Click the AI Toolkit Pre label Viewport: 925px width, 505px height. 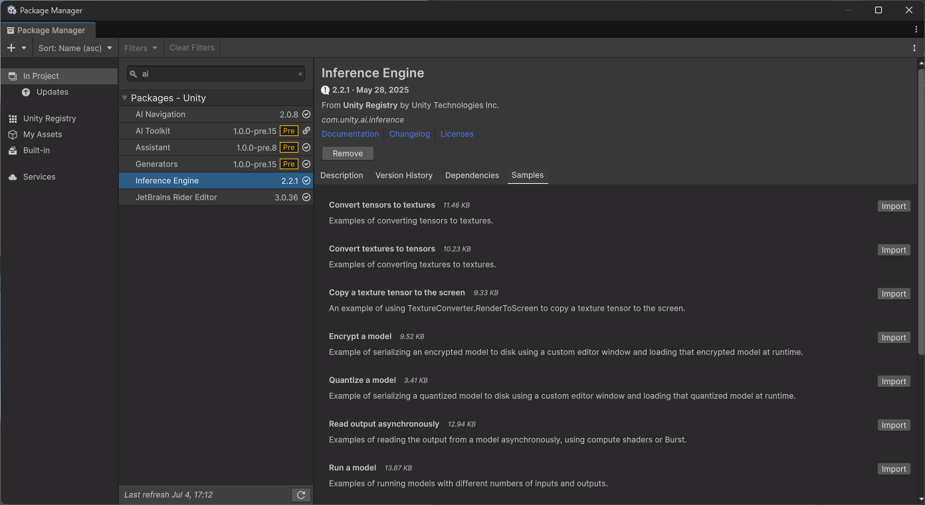[x=289, y=131]
